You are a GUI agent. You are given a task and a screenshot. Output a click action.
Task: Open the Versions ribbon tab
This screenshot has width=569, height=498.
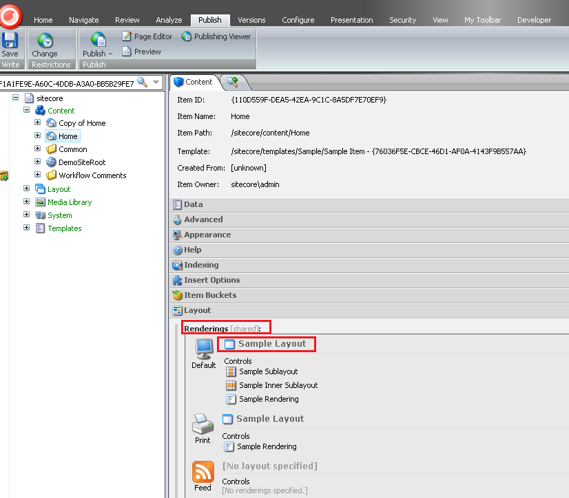(251, 20)
